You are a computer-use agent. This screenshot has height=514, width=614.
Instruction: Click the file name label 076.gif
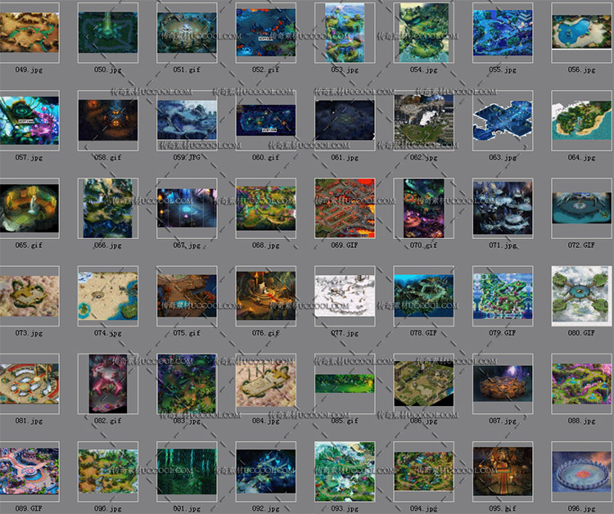266,333
